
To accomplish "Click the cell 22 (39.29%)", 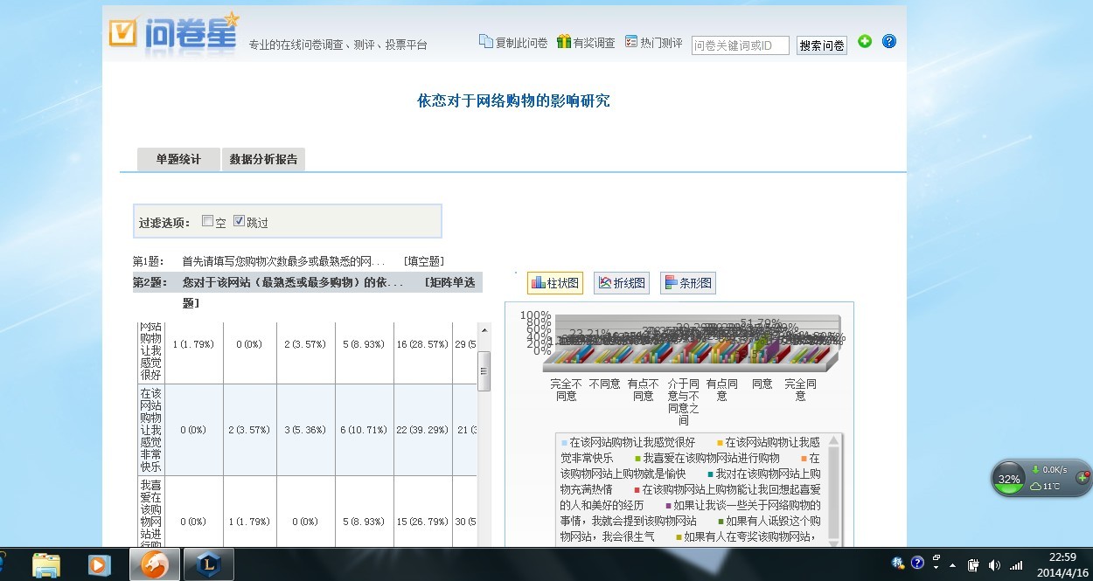I will (x=422, y=430).
